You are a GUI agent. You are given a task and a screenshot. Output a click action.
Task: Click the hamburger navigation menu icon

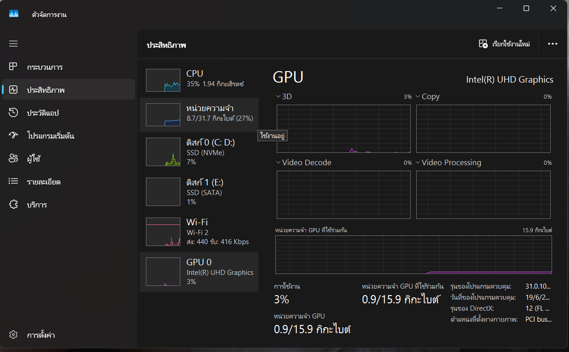click(13, 44)
